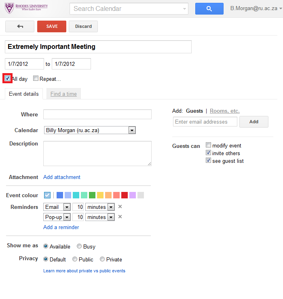Expand the Calendar dropdown Billy Morgan
The height and width of the screenshot is (299, 283).
[x=90, y=130]
